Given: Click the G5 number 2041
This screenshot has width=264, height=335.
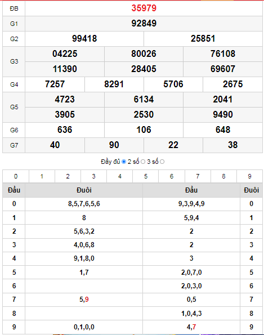Looking at the screenshot, I should 222,99.
